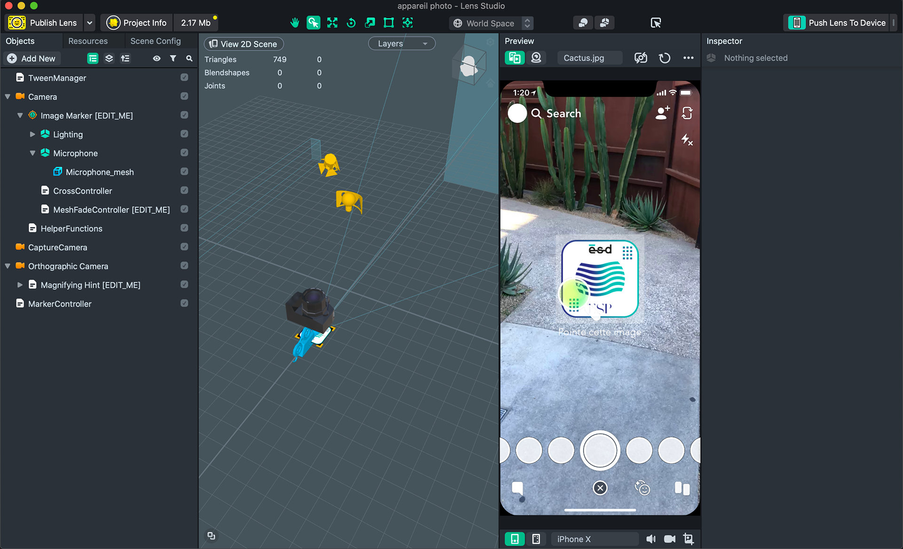Toggle visibility eye icon in Objects panel
The width and height of the screenshot is (903, 549).
tap(157, 58)
